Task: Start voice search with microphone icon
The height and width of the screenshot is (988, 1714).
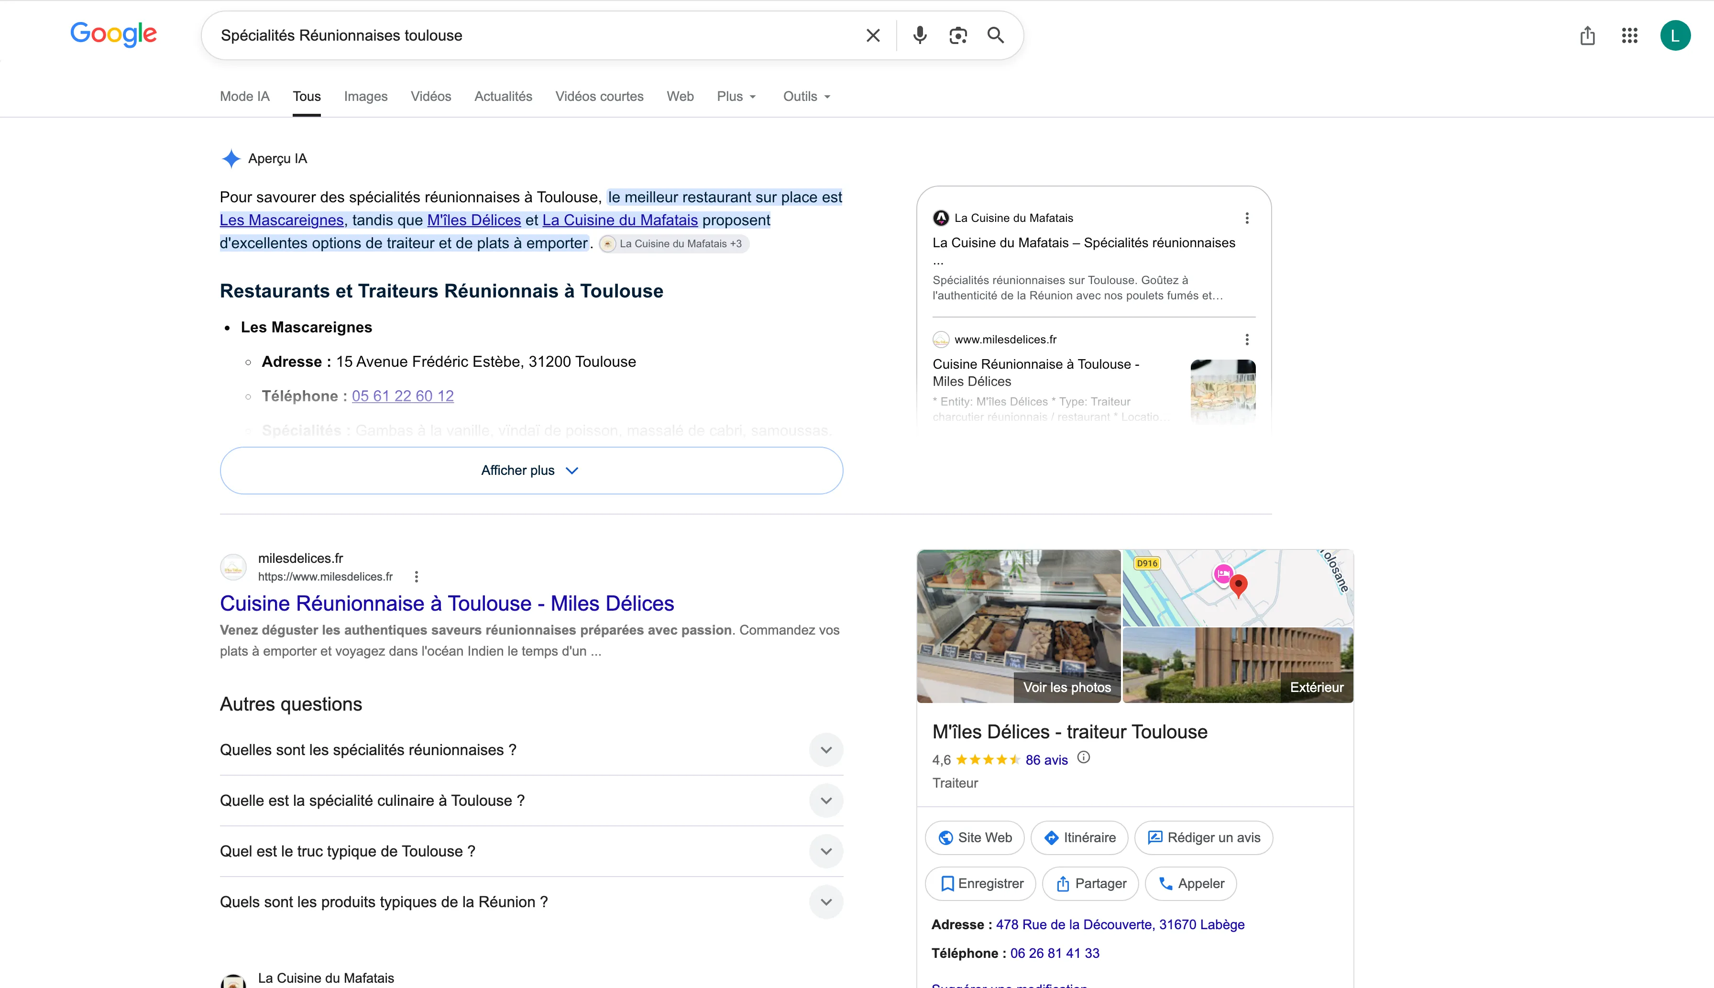Action: pos(920,35)
